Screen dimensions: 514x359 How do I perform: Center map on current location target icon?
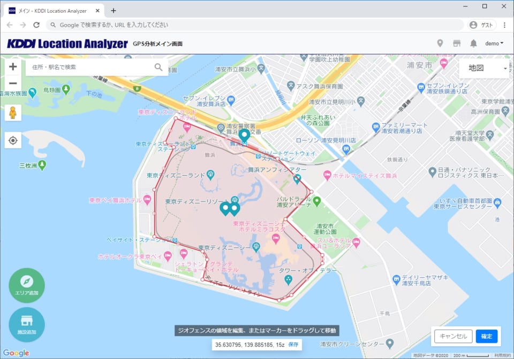(x=13, y=141)
